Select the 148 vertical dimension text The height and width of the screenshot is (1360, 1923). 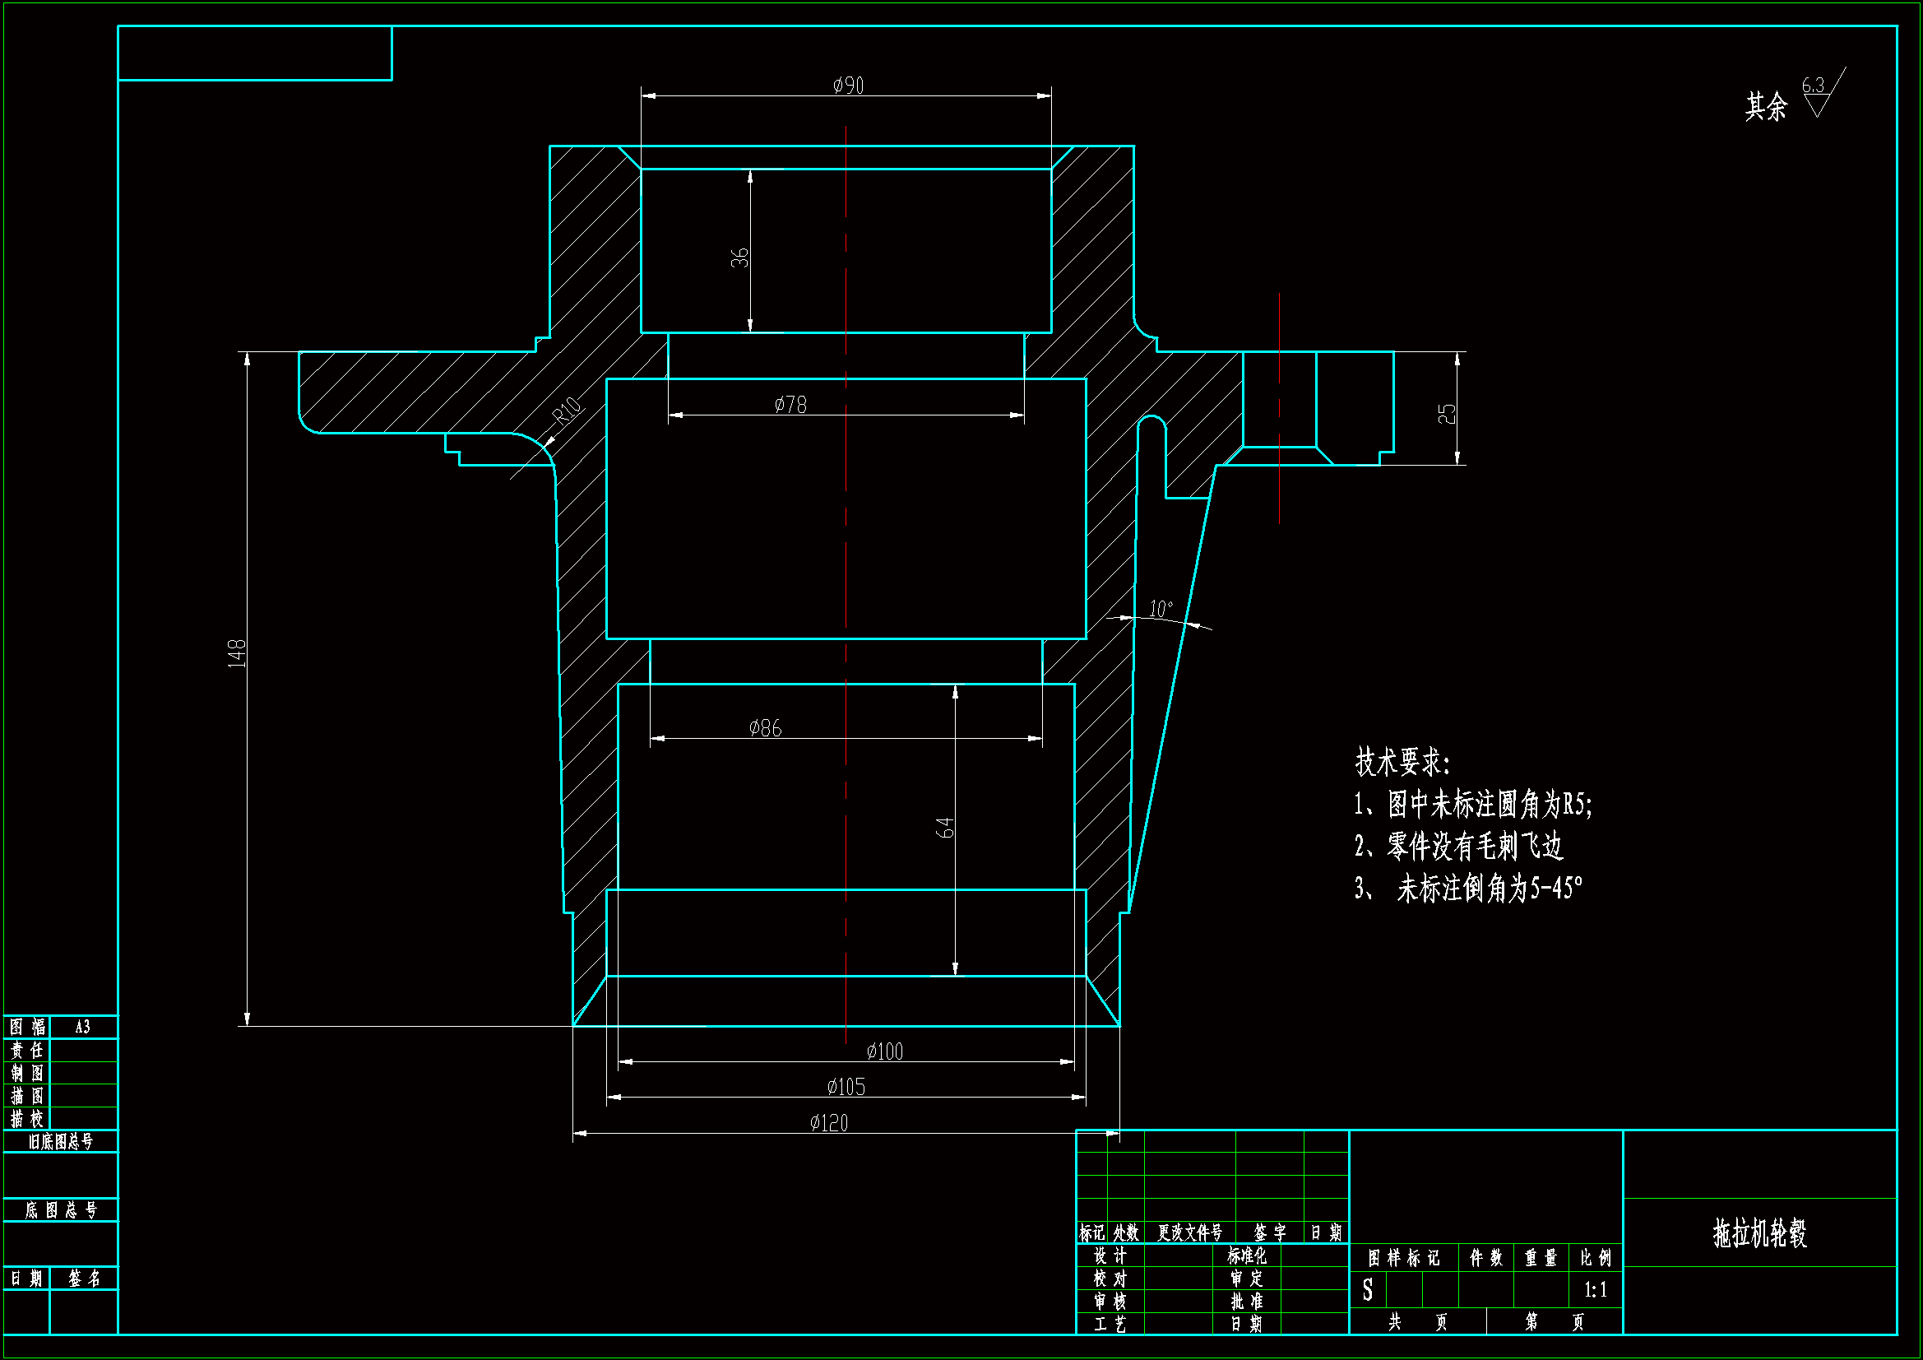(237, 653)
